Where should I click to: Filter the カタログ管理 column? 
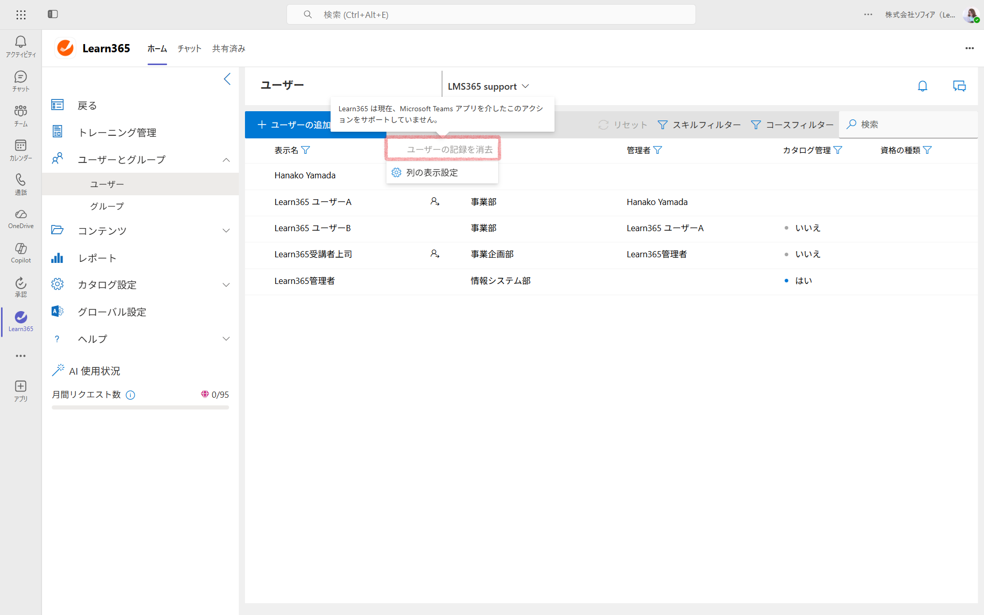click(838, 150)
